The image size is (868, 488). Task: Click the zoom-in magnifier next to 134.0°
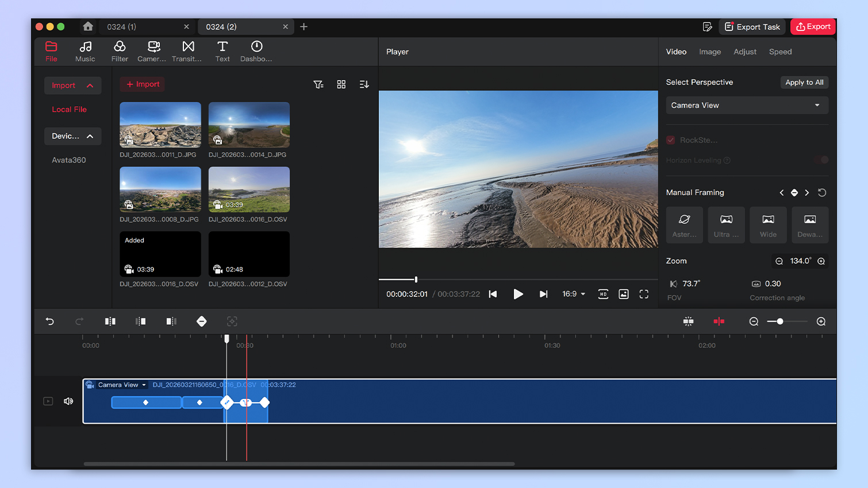click(x=821, y=261)
